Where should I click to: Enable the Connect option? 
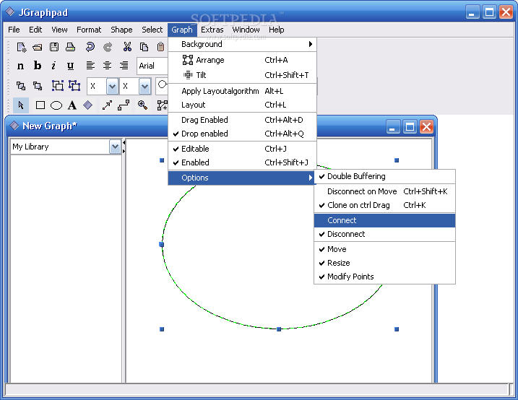tap(384, 220)
